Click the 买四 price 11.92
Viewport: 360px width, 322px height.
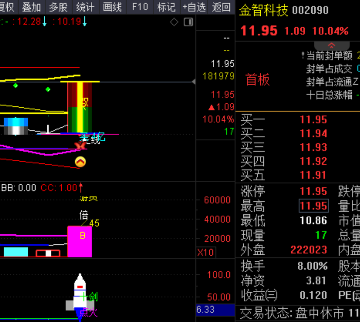click(x=313, y=161)
